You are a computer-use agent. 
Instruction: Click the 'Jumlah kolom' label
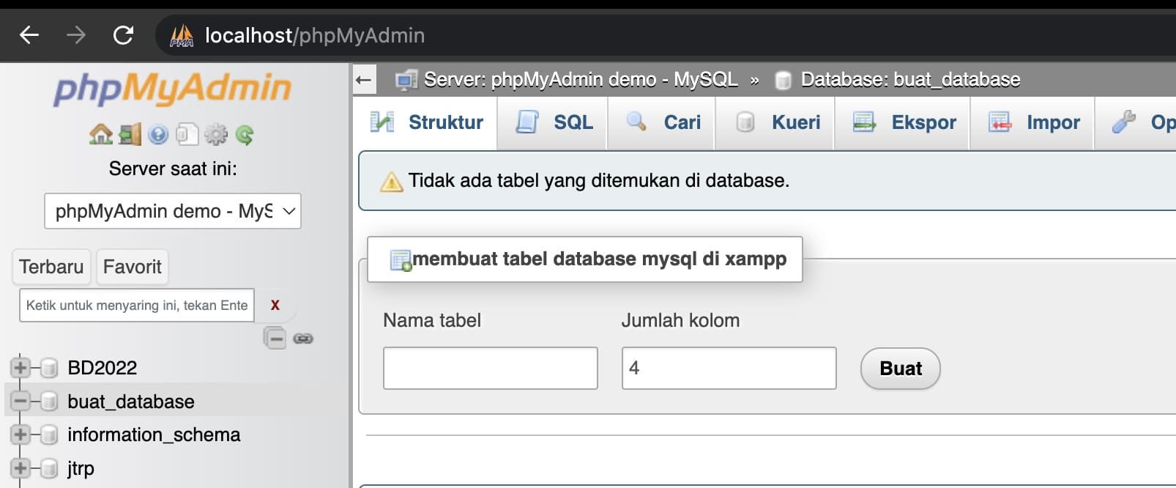pos(680,320)
